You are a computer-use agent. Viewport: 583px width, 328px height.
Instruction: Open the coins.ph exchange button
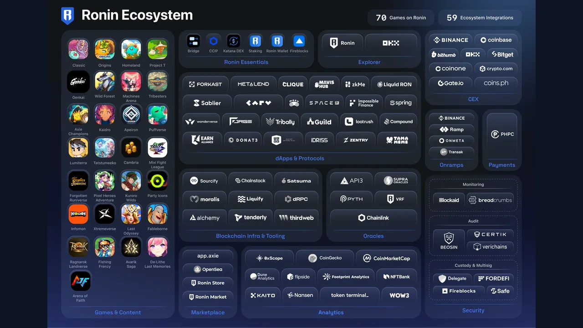coord(496,83)
